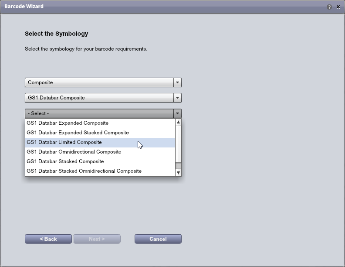
Task: Close the Barcode Wizard dialog
Action: (x=338, y=7)
